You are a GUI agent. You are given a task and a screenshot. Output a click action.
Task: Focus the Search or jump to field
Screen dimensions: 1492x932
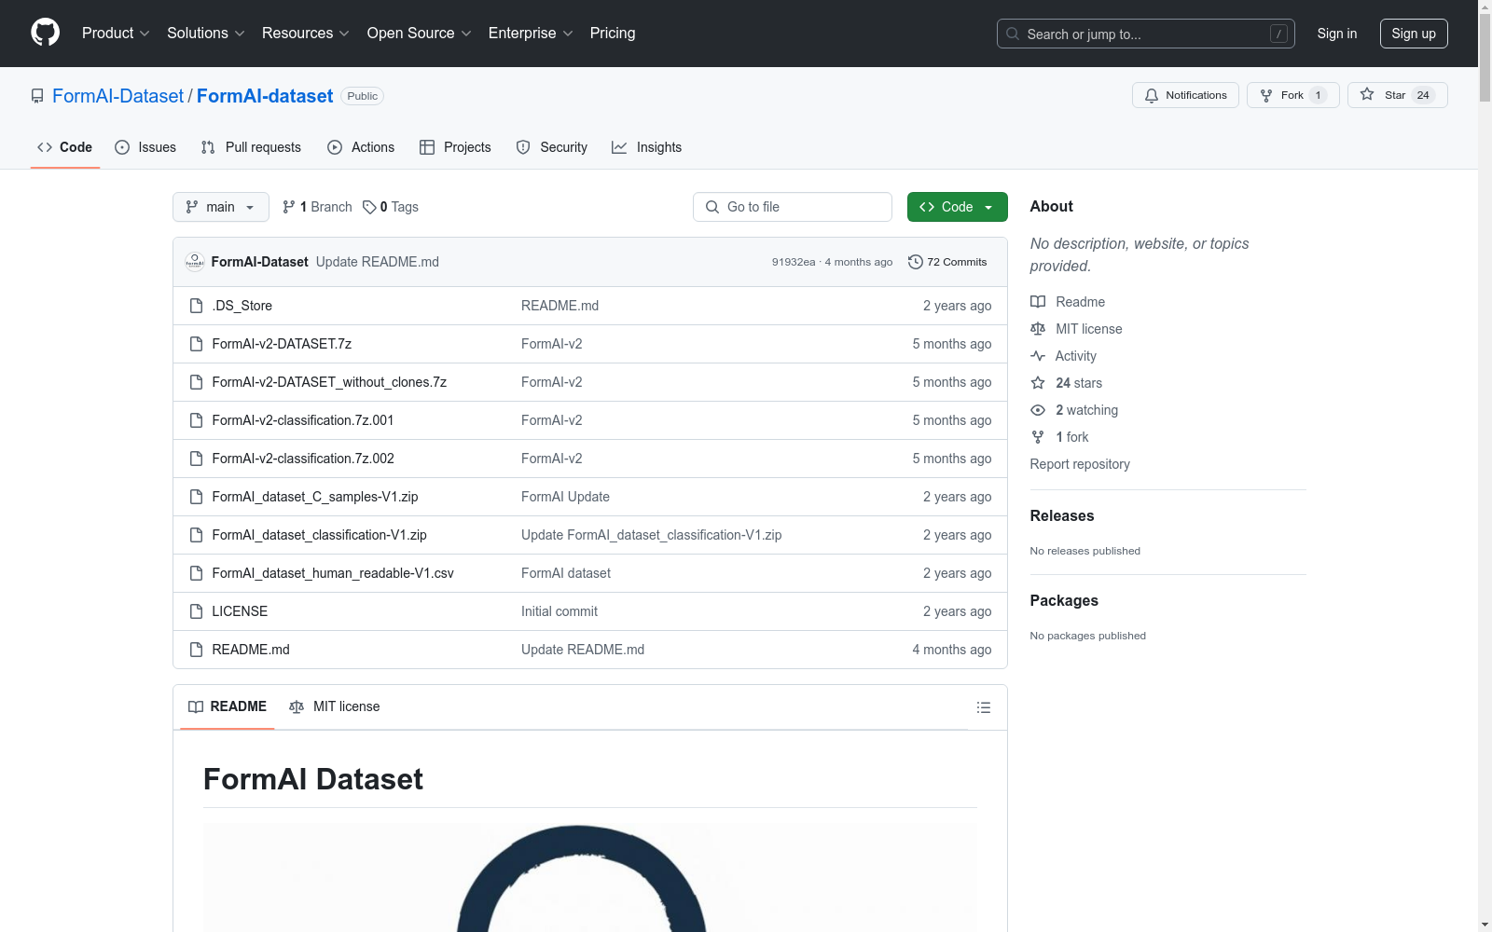pyautogui.click(x=1146, y=34)
